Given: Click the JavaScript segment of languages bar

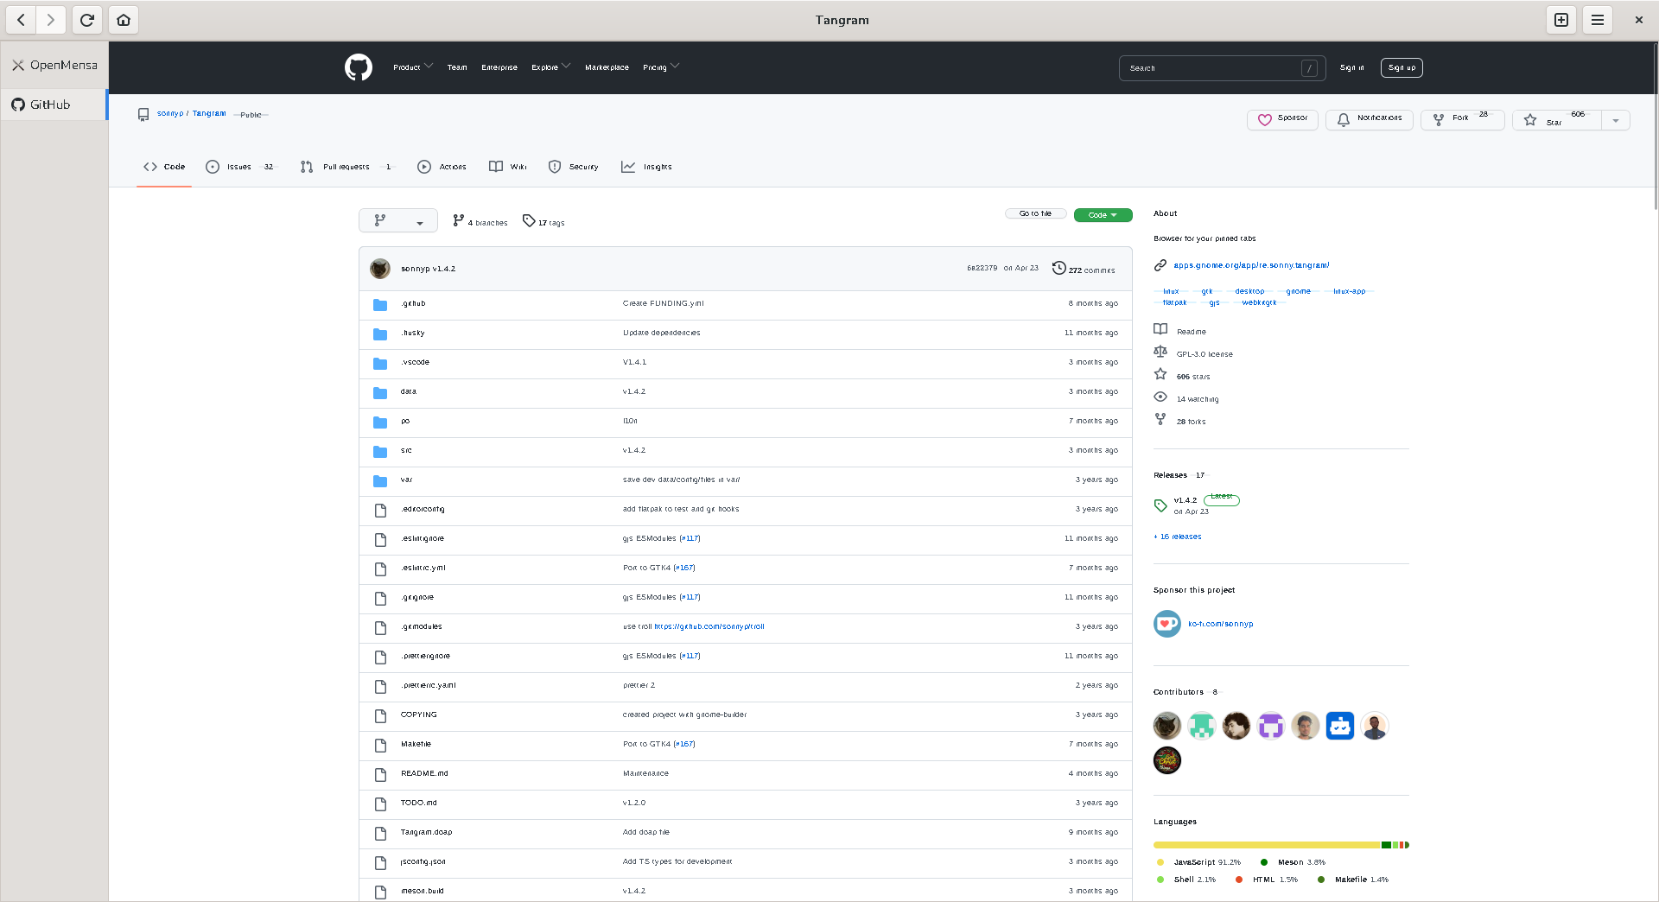Looking at the screenshot, I should pyautogui.click(x=1267, y=845).
